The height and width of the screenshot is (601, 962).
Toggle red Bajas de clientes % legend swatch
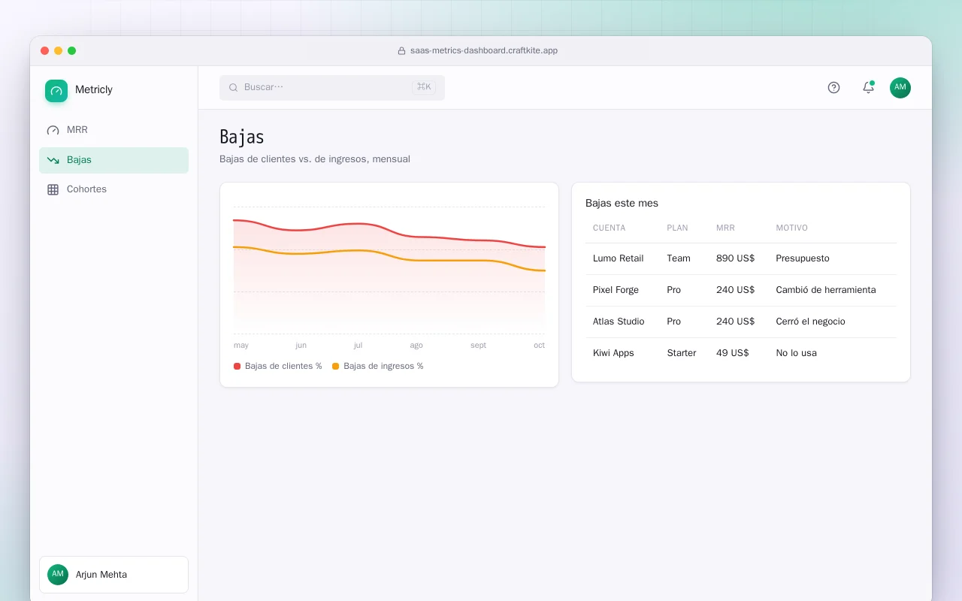tap(237, 367)
